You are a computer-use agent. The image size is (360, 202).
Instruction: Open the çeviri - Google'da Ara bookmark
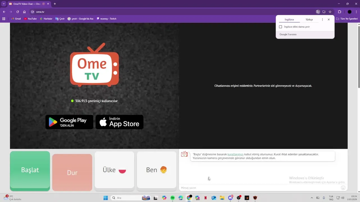click(x=80, y=19)
